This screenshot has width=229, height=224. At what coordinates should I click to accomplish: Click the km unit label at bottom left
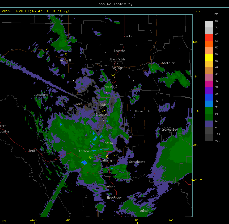point(4,221)
